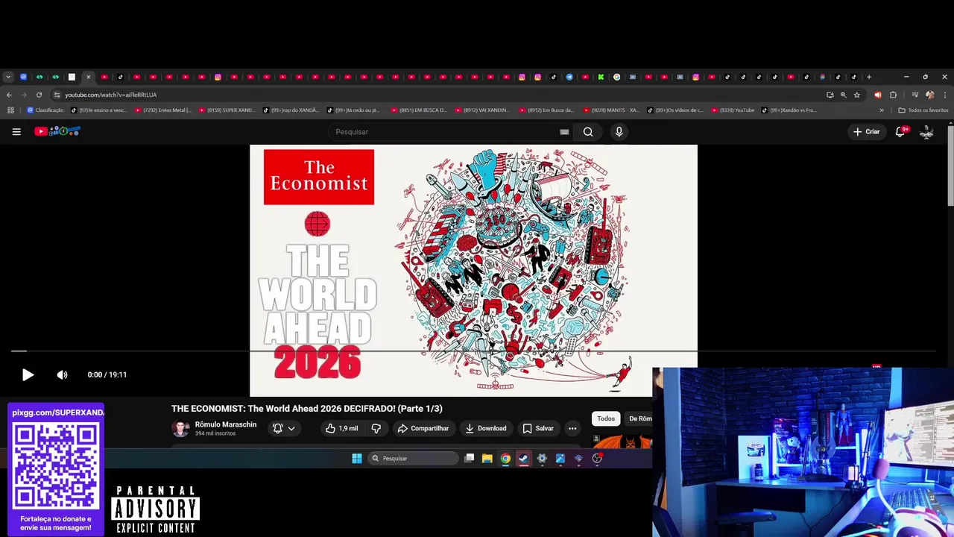The height and width of the screenshot is (537, 954).
Task: Click the Compartilhar share button
Action: coord(423,428)
